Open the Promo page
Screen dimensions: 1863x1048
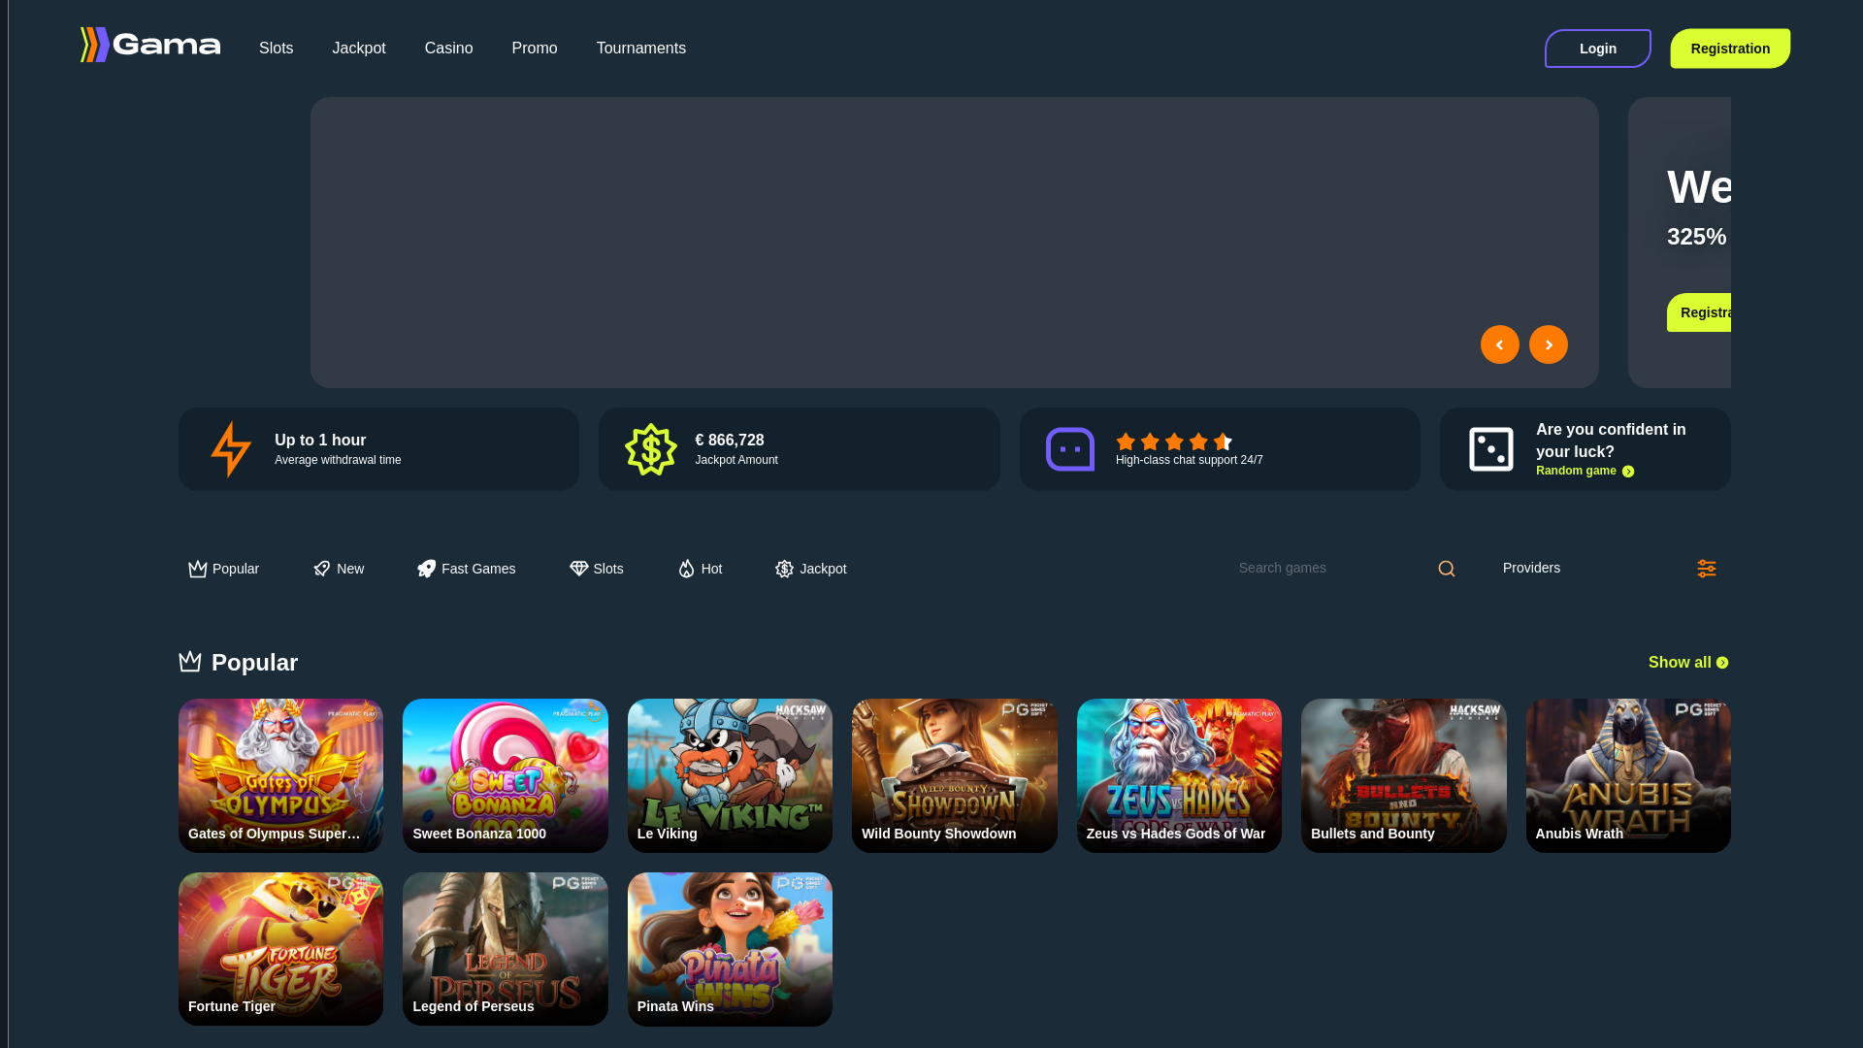pos(535,49)
